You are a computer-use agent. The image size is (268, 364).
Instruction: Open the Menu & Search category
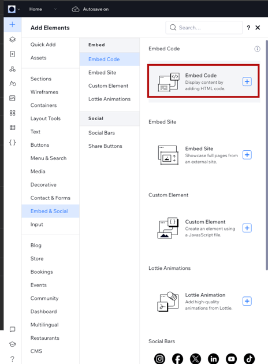[x=49, y=158]
